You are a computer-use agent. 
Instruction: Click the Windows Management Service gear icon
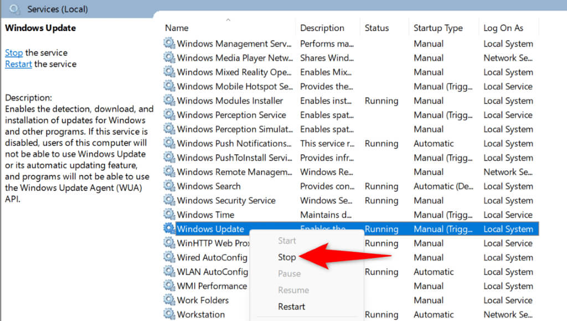(x=169, y=43)
